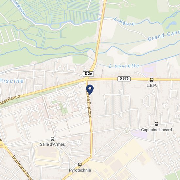This screenshot has height=180, width=180.
Task: Click the L'Yévrette river label
Action: click(x=124, y=66)
